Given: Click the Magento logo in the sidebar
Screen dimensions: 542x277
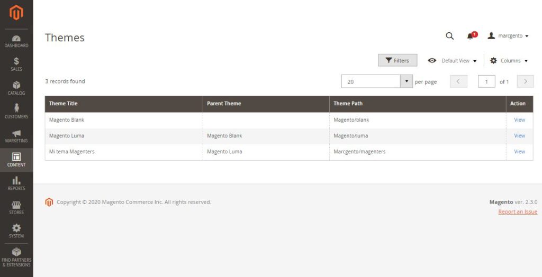Looking at the screenshot, I should click(x=16, y=13).
